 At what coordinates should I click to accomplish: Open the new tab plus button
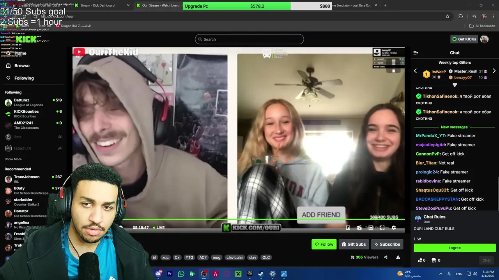pos(385,5)
